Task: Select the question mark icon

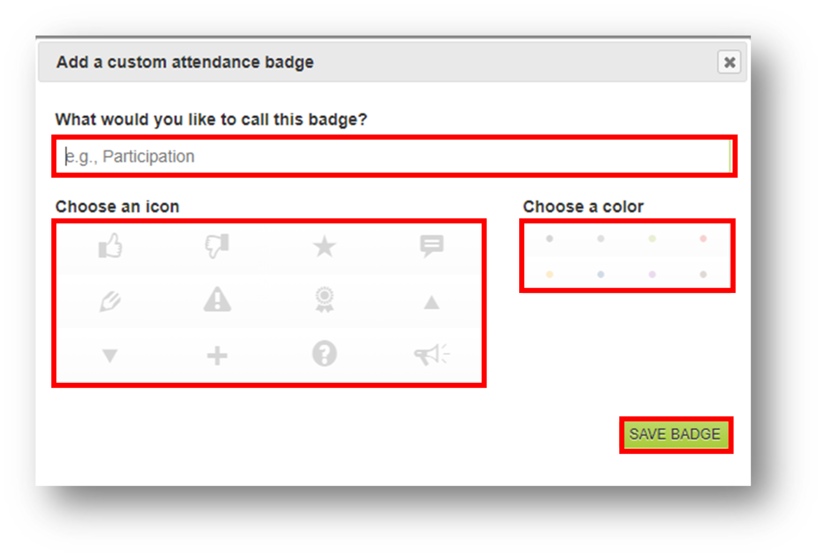Action: 324,354
